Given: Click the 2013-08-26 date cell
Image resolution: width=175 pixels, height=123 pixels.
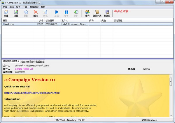Looking at the screenshot, I should [52, 24].
